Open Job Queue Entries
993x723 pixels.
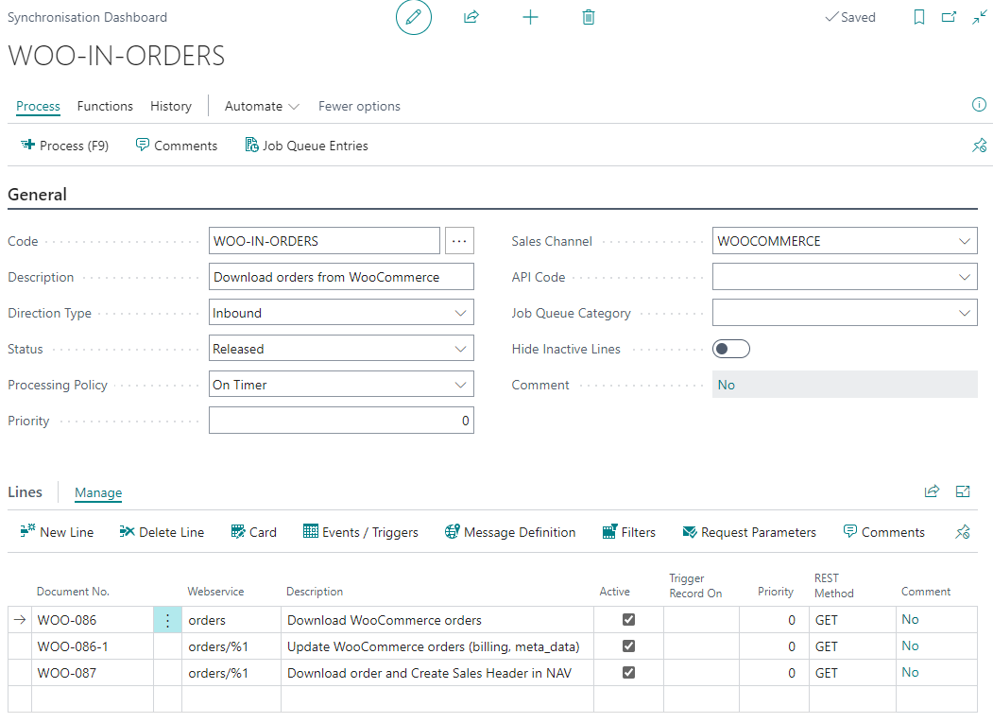pos(306,146)
